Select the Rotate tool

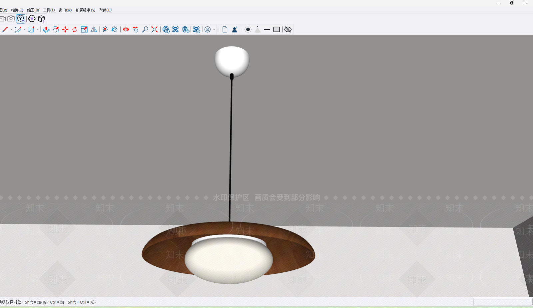click(75, 30)
